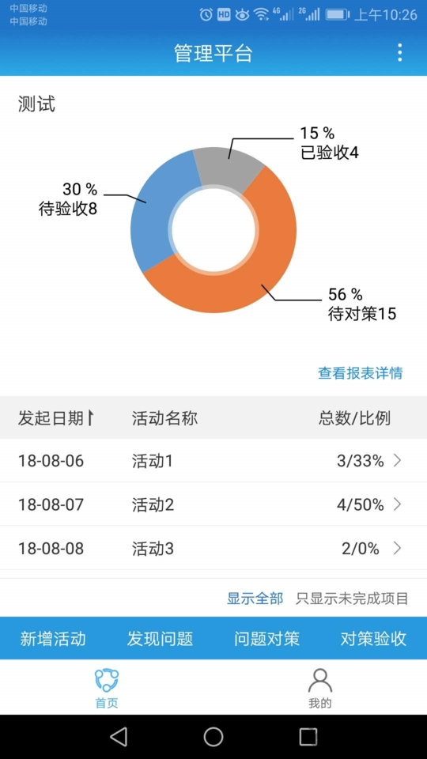Open the 对策验收 tab
The width and height of the screenshot is (427, 759).
pyautogui.click(x=373, y=639)
